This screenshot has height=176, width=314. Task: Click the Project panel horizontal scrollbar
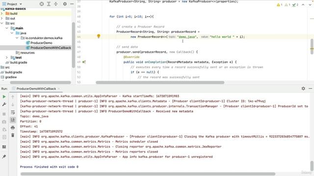40,83
